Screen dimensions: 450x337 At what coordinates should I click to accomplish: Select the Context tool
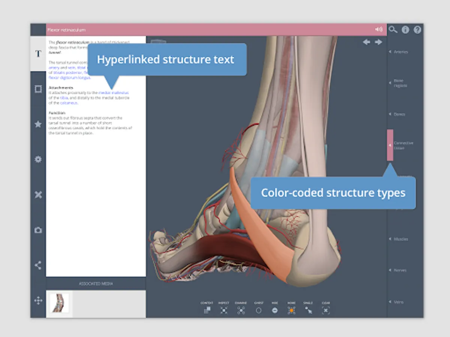(x=207, y=308)
